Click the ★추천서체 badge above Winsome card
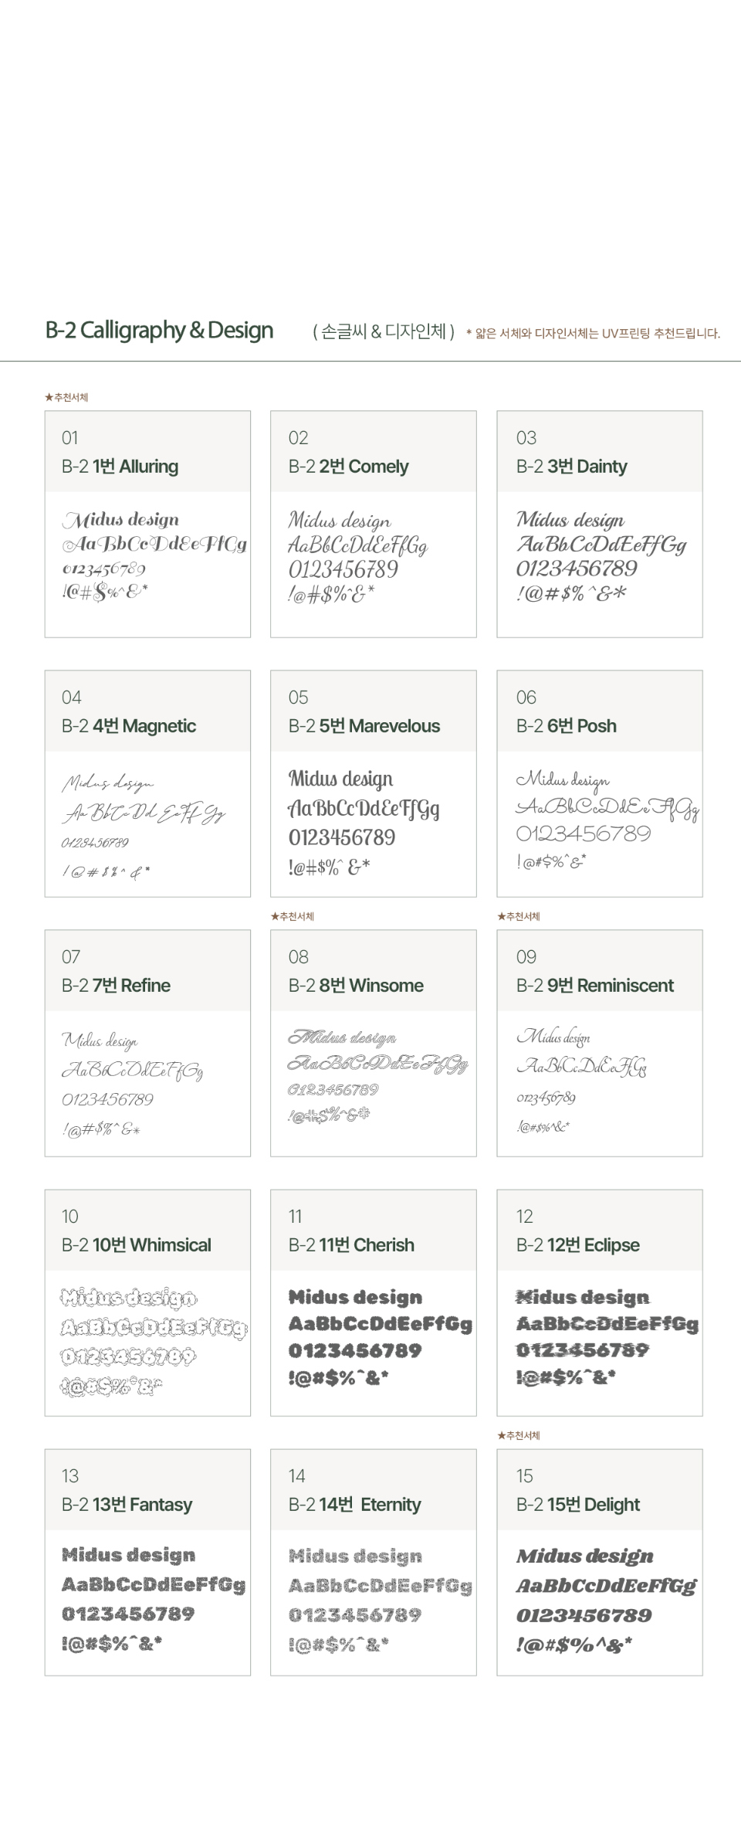 pyautogui.click(x=293, y=917)
